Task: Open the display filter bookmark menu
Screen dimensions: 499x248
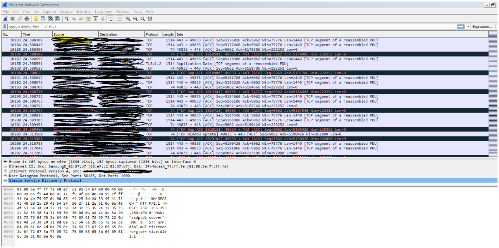Action: point(5,27)
